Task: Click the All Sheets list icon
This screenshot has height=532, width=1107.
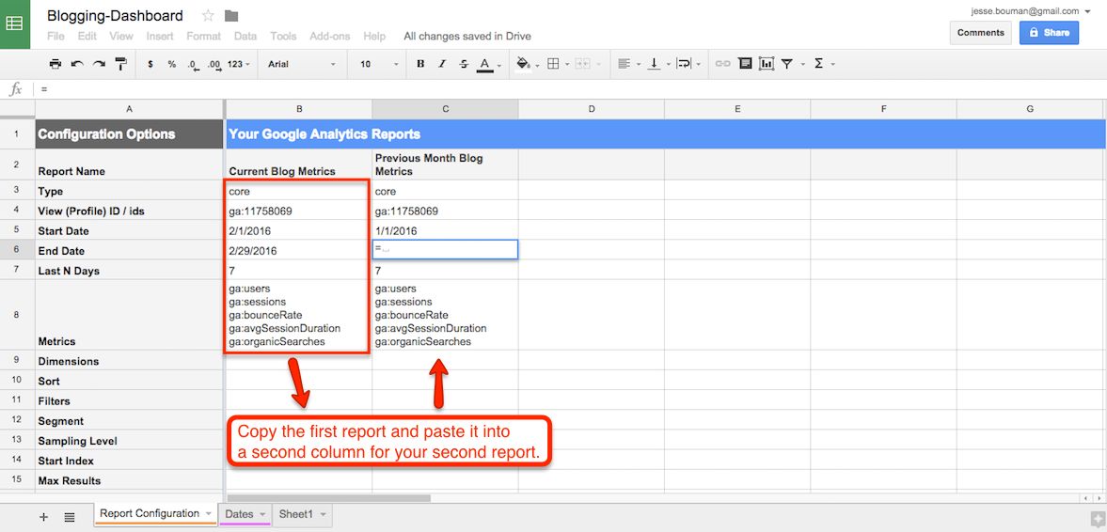Action: 70,517
